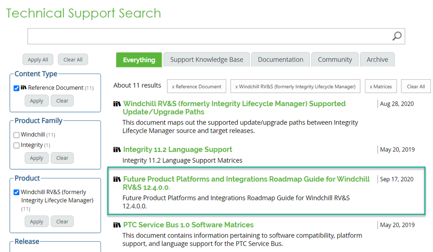Viewport: 433px width, 252px height.
Task: Click document icon beside Supported Update/Upgrade Paths result
Action: 117,104
